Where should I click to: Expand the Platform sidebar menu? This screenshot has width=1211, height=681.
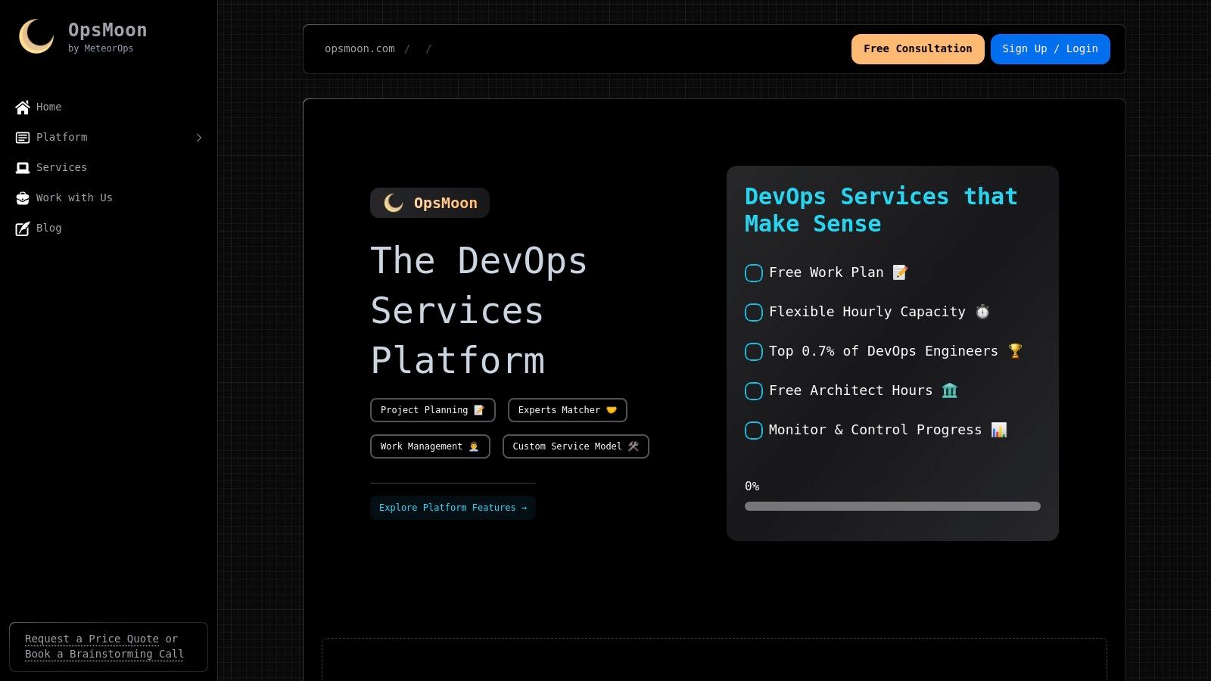point(199,138)
